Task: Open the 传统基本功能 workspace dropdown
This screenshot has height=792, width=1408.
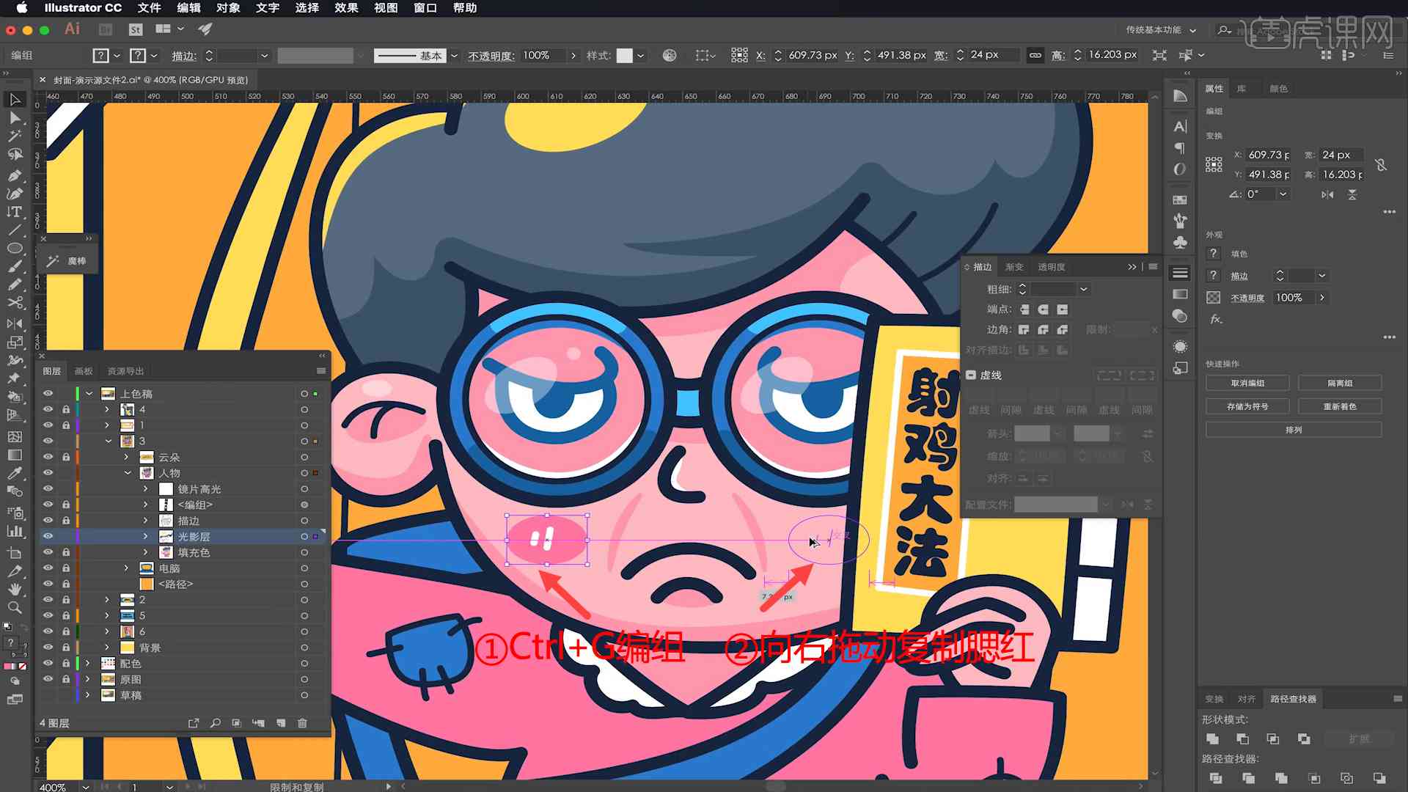Action: coord(1161,29)
